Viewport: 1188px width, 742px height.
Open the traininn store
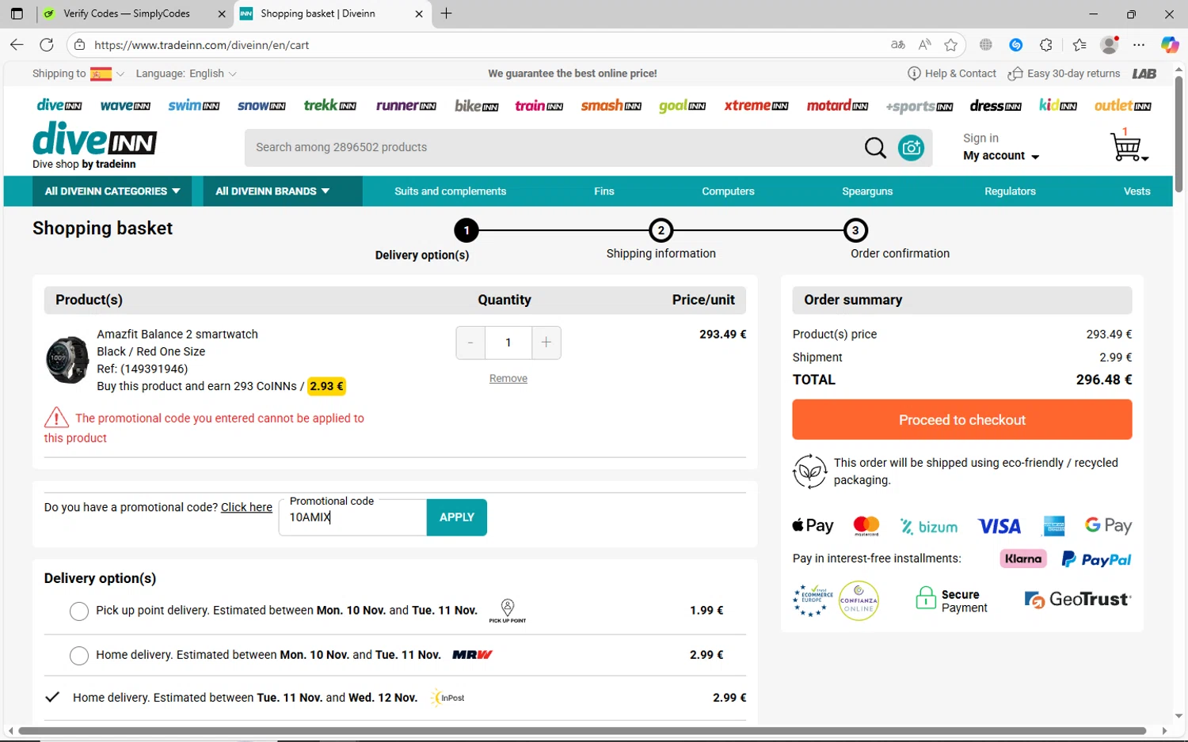pos(539,105)
